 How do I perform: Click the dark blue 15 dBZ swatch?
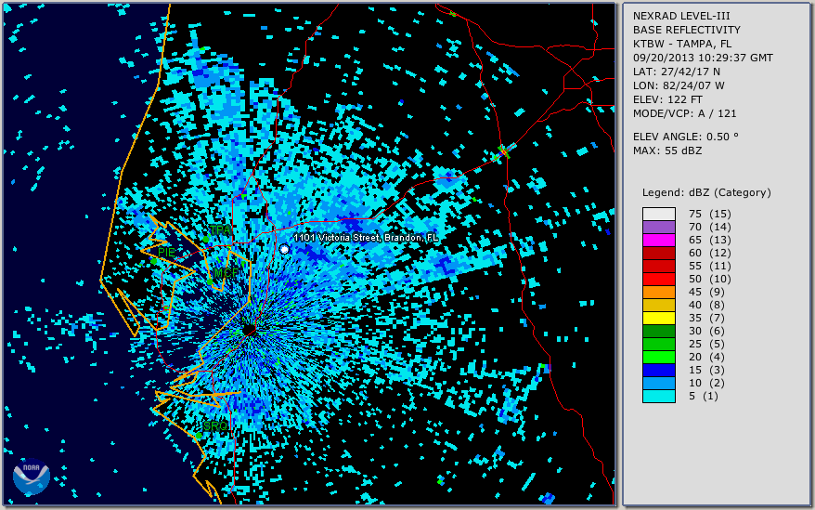point(658,370)
